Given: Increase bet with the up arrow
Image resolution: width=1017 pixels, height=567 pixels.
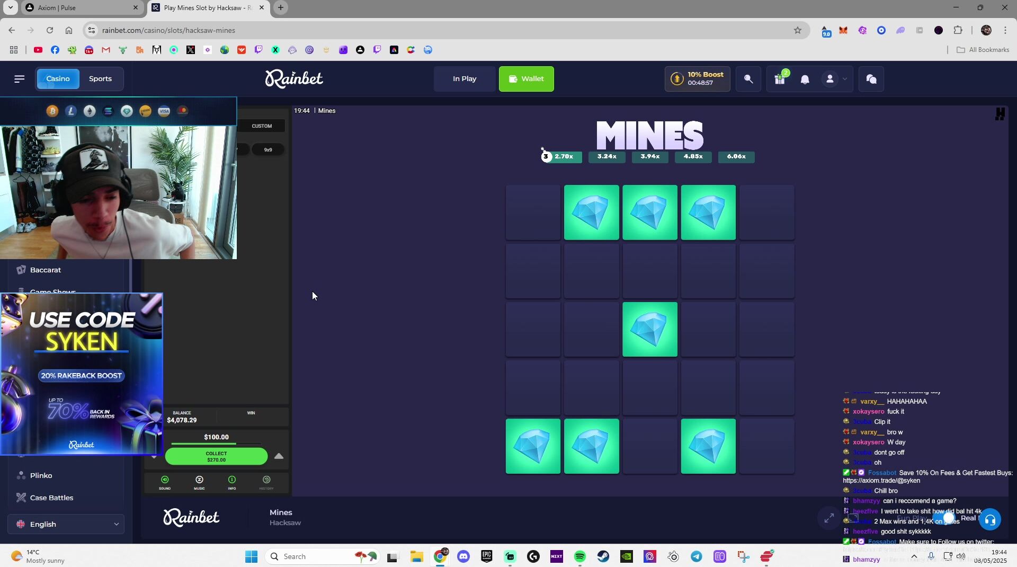Looking at the screenshot, I should click(279, 456).
